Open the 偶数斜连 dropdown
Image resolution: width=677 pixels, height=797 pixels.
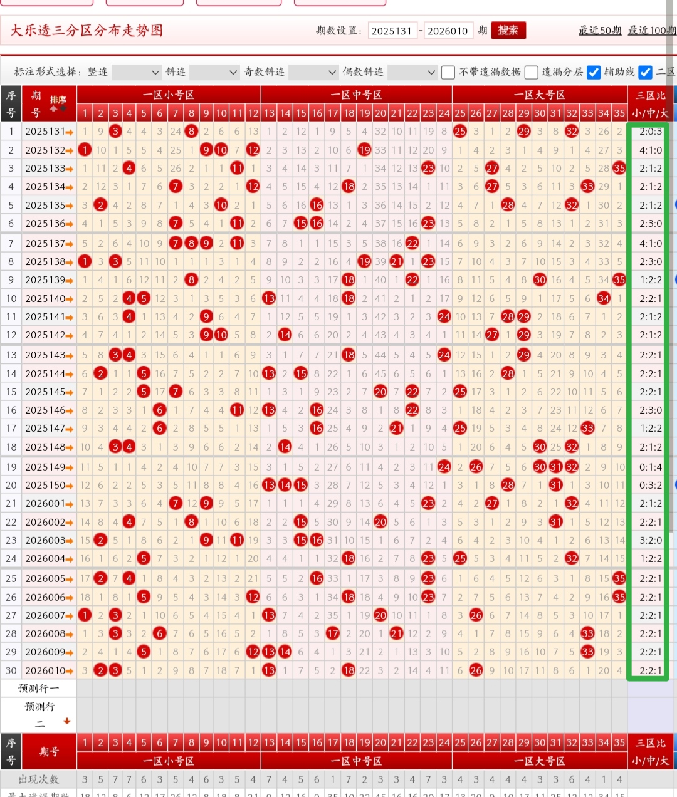[412, 73]
